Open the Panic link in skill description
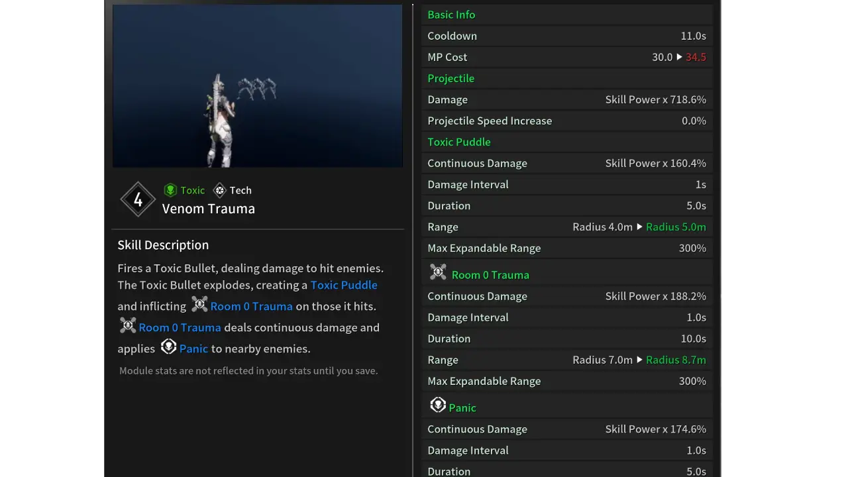This screenshot has height=477, width=848. (x=193, y=348)
